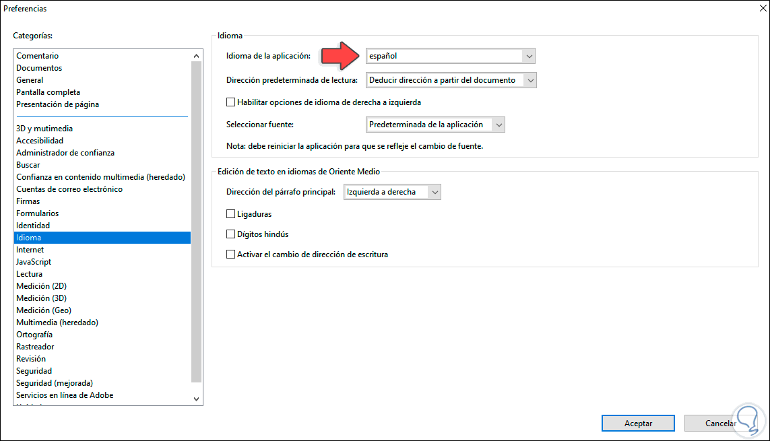Activate writing direction change checkbox
This screenshot has width=770, height=441.
(232, 254)
